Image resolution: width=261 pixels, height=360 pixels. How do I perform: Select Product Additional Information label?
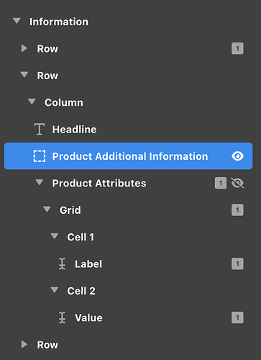pos(130,156)
